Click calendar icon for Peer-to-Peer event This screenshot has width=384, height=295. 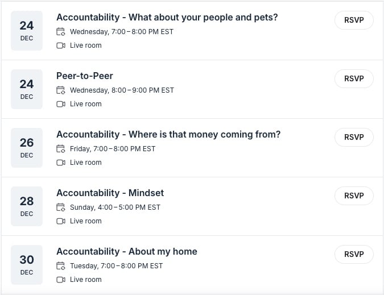tap(61, 90)
